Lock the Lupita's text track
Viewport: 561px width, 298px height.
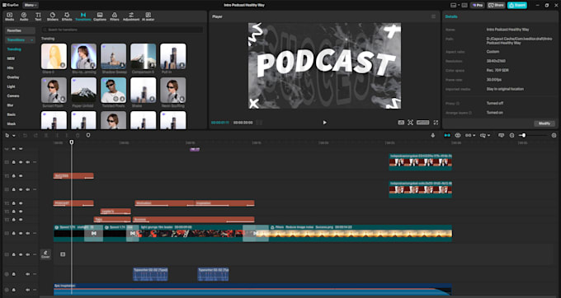pos(13,212)
